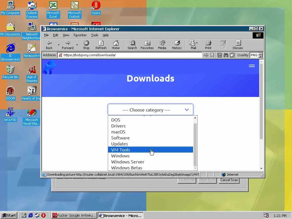The image size is (292, 219).
Task: Select the Notepad++ desktop icon
Action: pos(32,50)
